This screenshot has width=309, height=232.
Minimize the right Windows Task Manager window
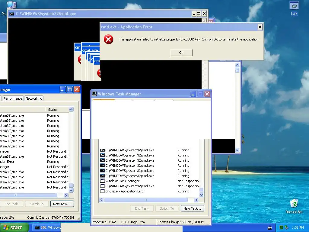(193, 94)
